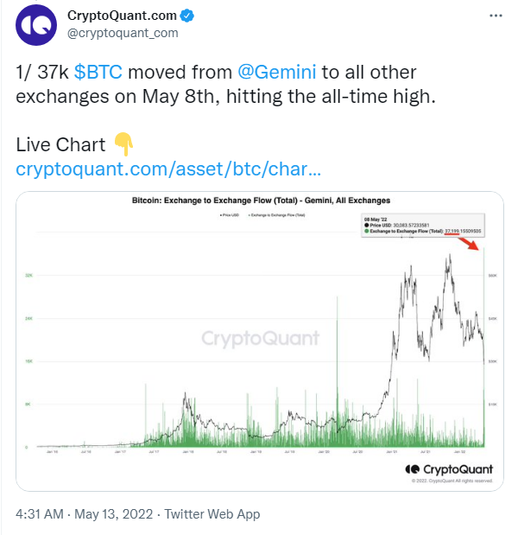Click the CryptoQuant logo at chart bottom

point(449,469)
